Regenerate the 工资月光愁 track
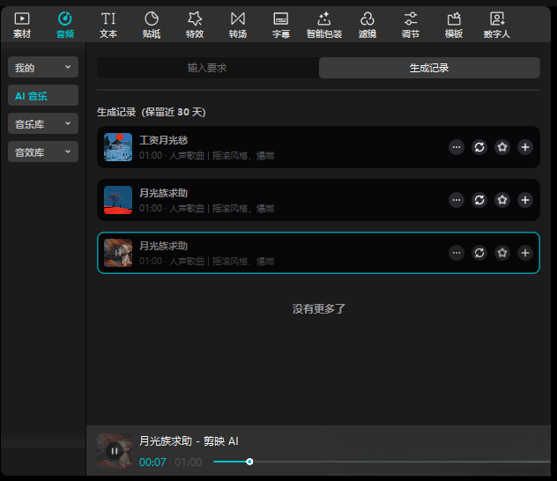Image resolution: width=557 pixels, height=481 pixels. (479, 147)
